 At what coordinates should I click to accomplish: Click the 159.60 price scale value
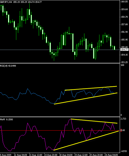[124, 9]
